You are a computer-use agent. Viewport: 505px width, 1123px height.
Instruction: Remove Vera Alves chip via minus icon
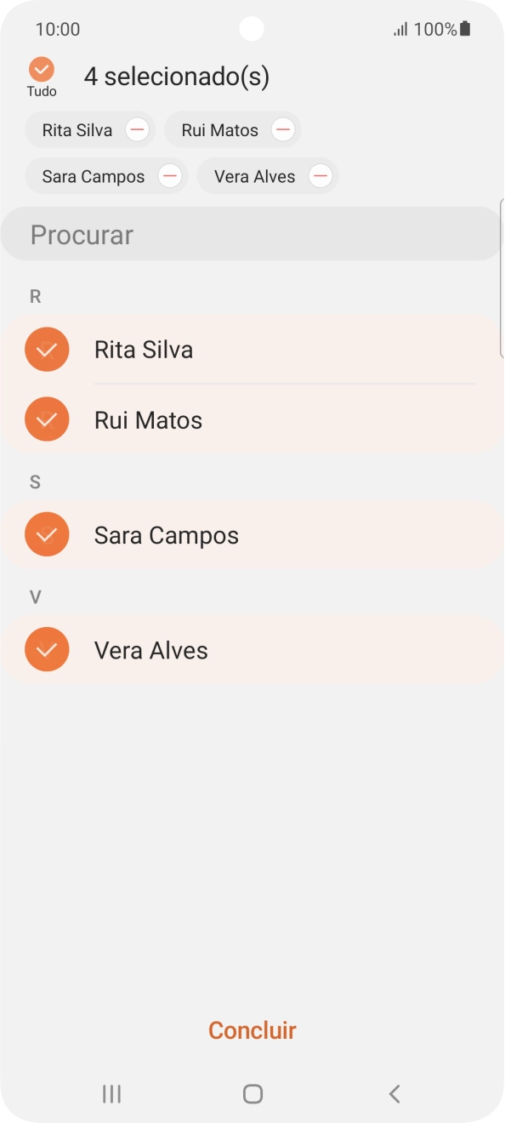pyautogui.click(x=320, y=176)
